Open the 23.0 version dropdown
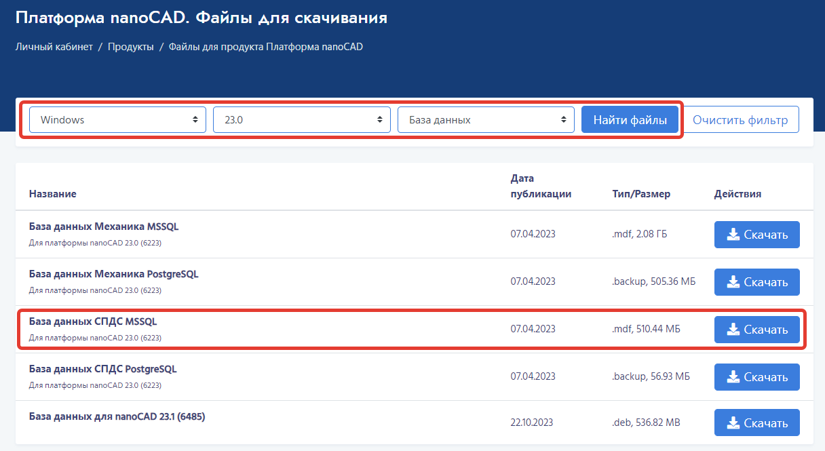This screenshot has width=825, height=451. (x=302, y=120)
